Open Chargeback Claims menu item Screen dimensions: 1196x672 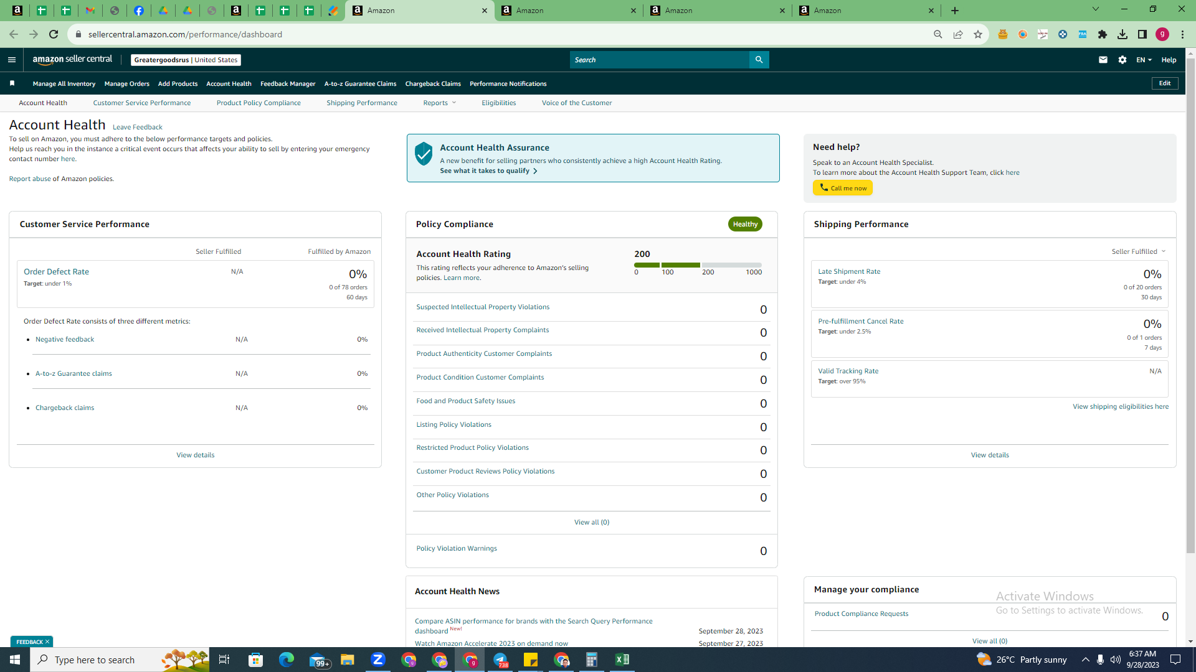point(433,83)
